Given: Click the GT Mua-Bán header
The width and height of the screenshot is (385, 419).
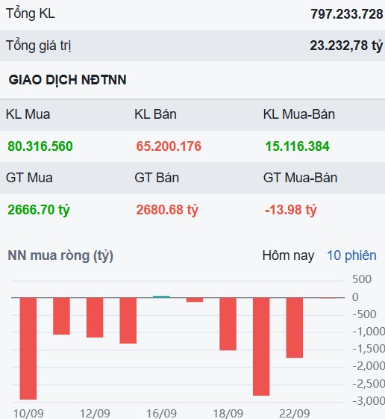Looking at the screenshot, I should (301, 178).
